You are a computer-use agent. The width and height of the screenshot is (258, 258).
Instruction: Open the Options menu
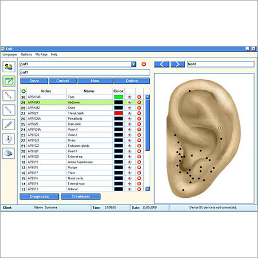click(26, 54)
